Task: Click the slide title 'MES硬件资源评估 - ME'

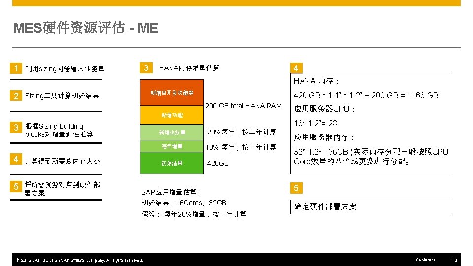Action: [85, 28]
